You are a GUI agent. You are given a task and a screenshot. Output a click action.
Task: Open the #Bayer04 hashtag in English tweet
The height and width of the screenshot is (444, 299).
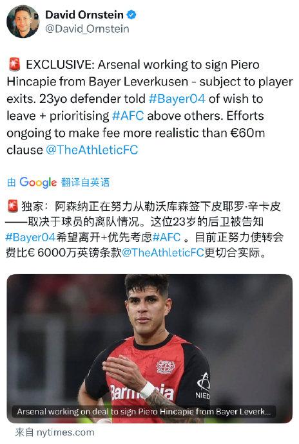177,98
